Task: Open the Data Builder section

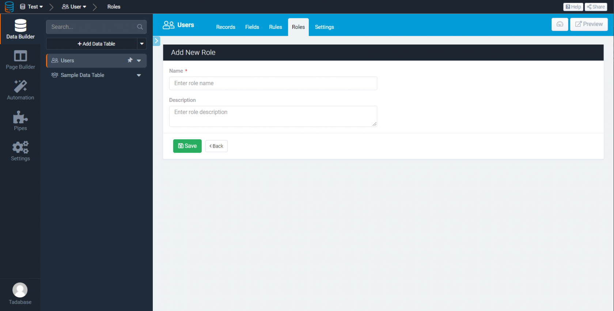Action: tap(20, 29)
